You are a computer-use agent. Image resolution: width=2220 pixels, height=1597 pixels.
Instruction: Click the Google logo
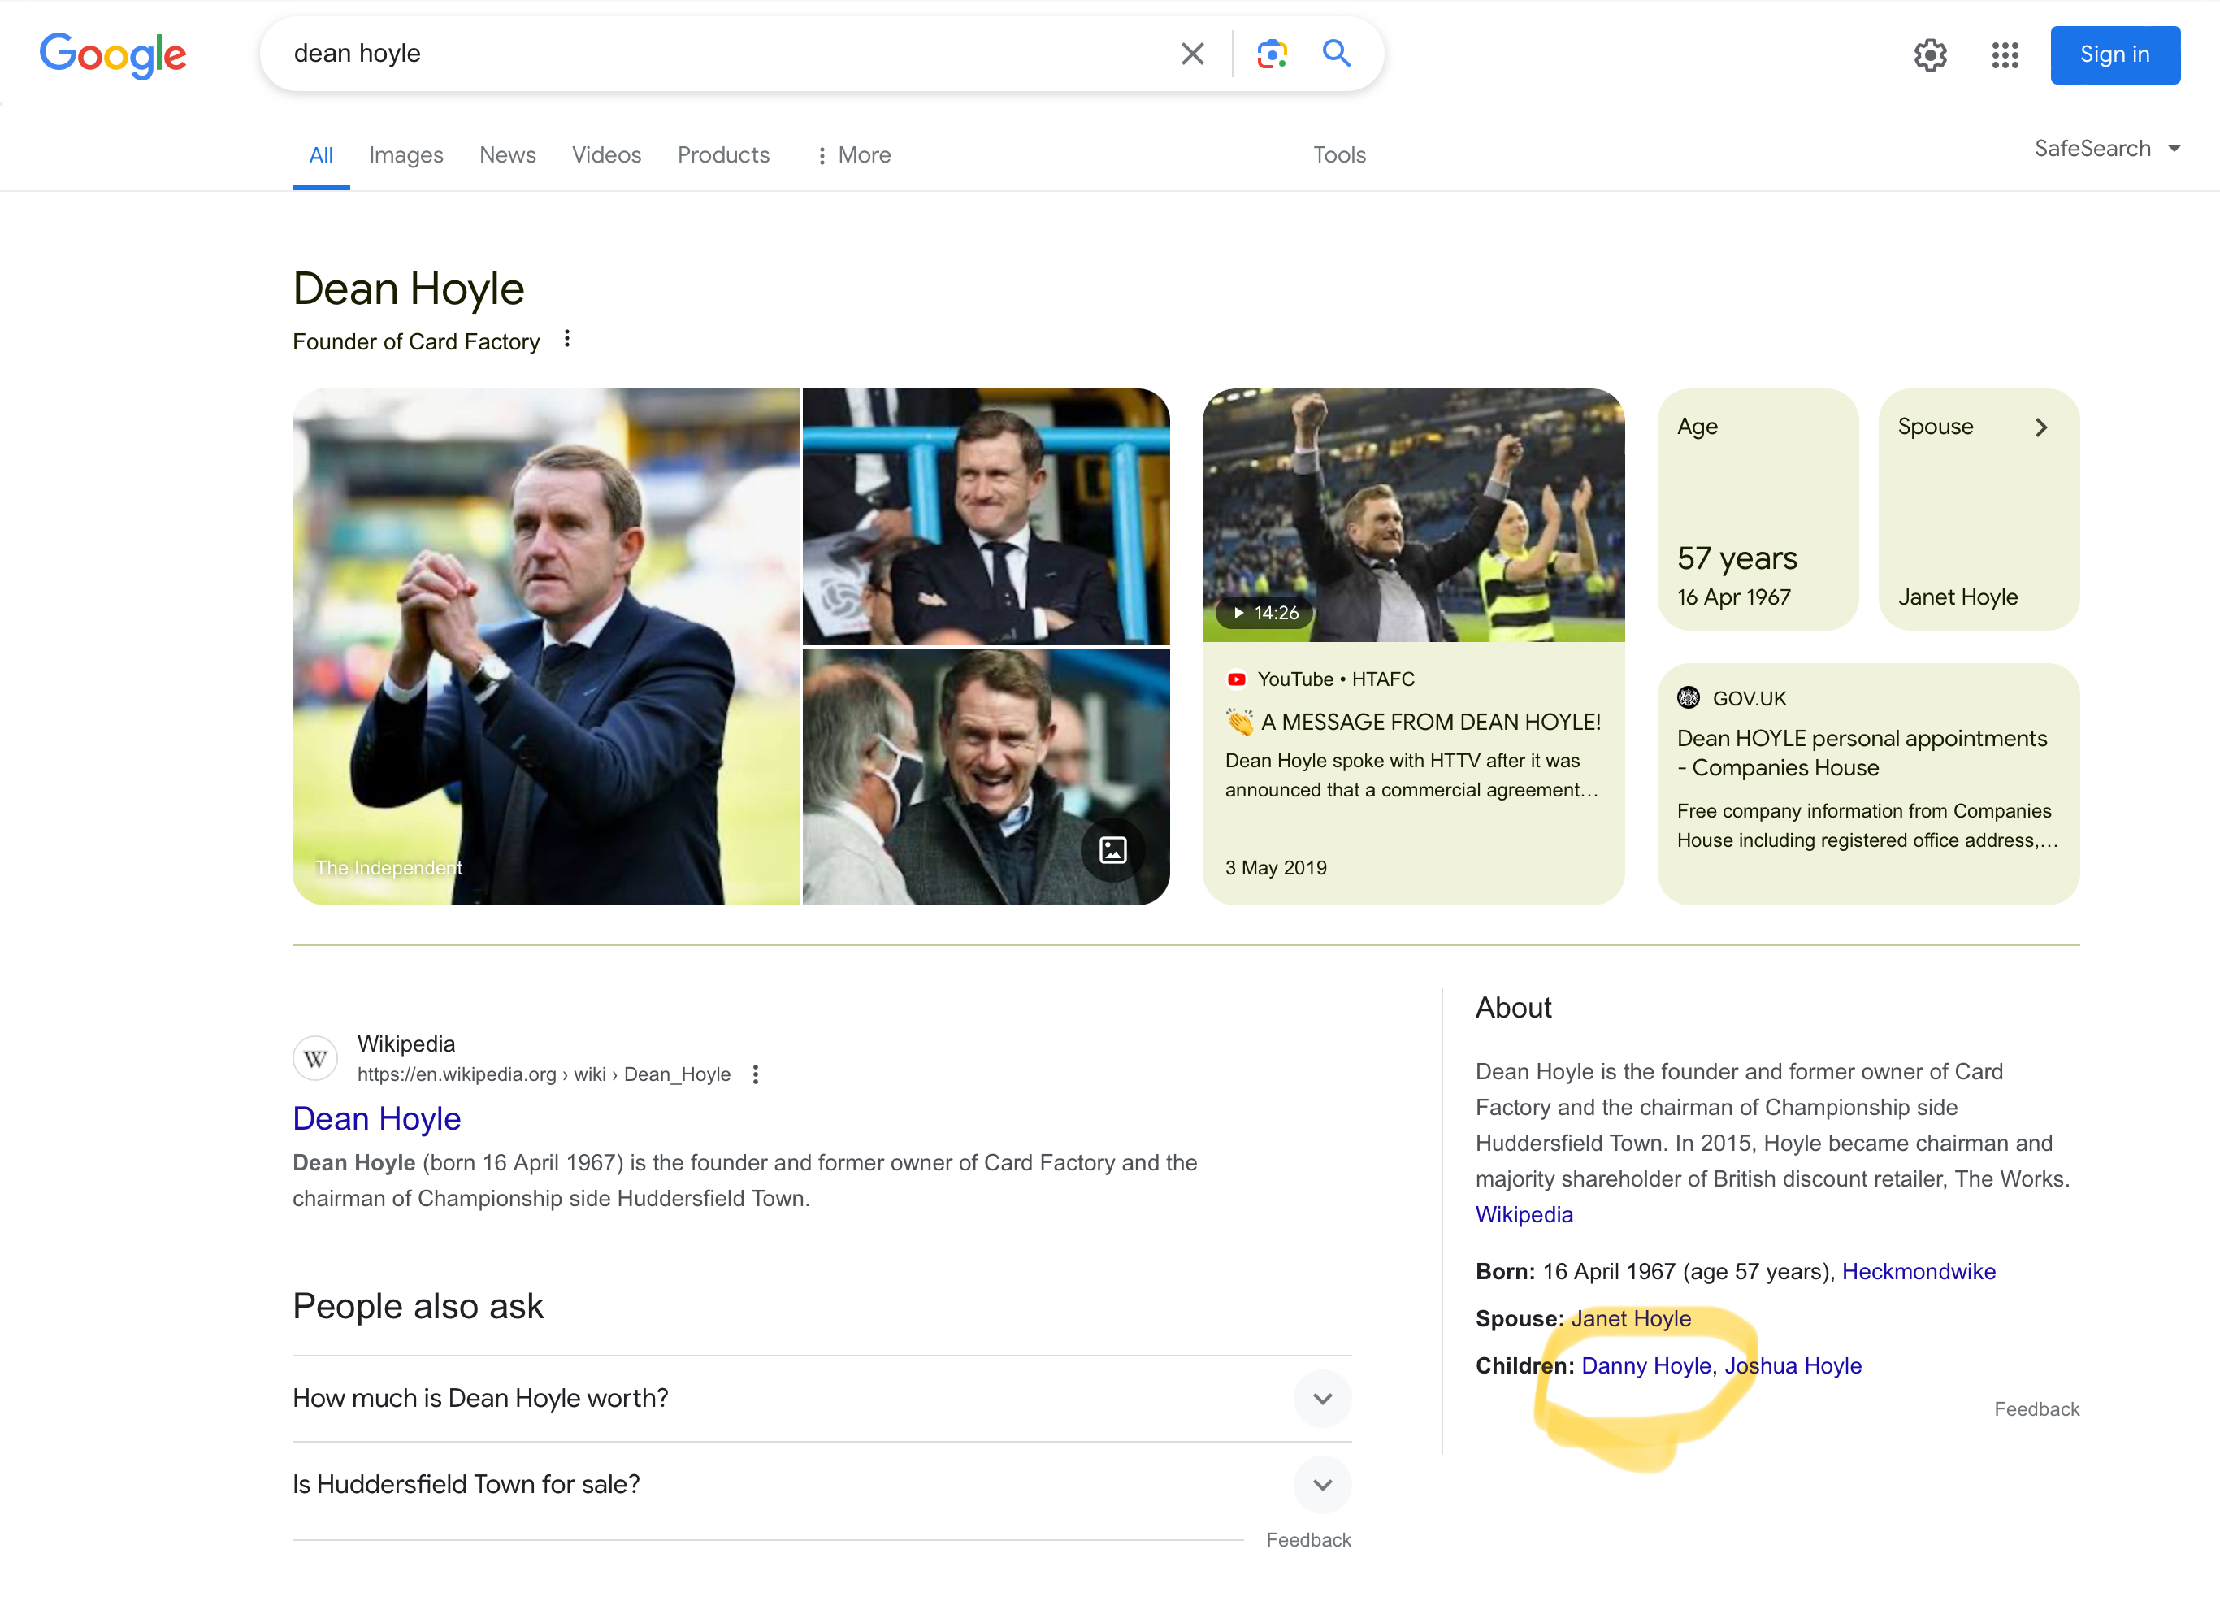click(x=113, y=54)
